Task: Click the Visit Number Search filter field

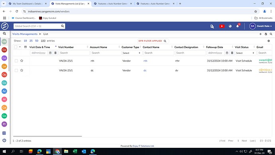Action: click(74, 53)
